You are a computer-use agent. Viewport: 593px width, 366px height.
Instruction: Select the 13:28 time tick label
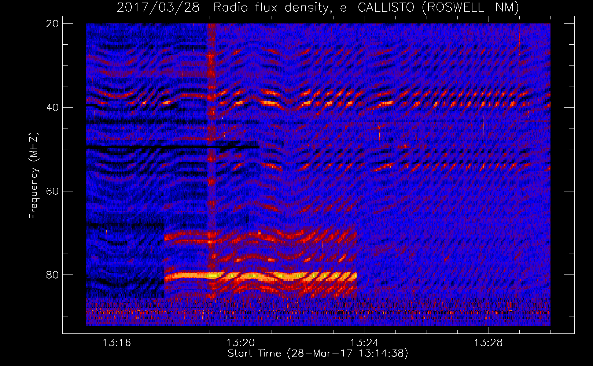click(x=488, y=343)
